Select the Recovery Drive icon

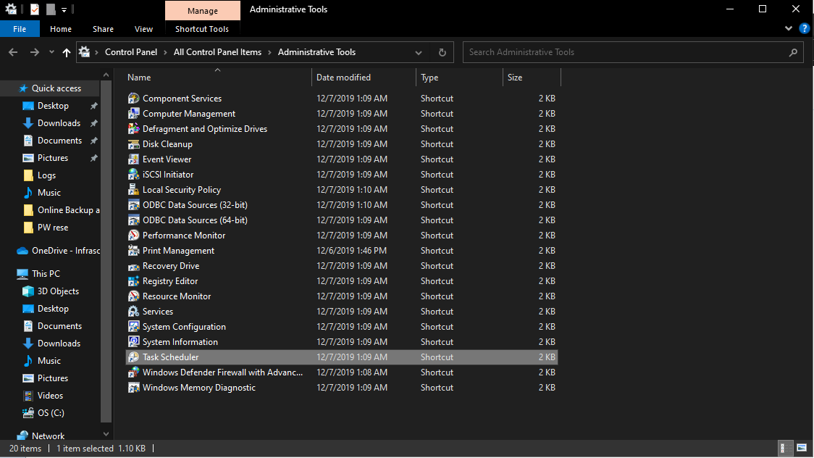[133, 266]
